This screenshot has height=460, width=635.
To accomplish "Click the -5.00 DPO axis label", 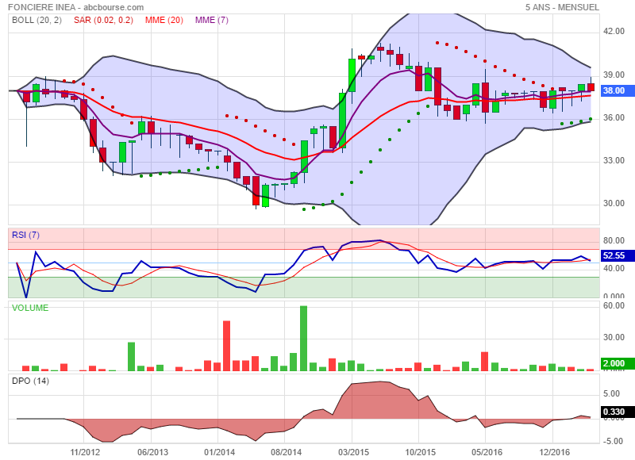I will pyautogui.click(x=611, y=442).
